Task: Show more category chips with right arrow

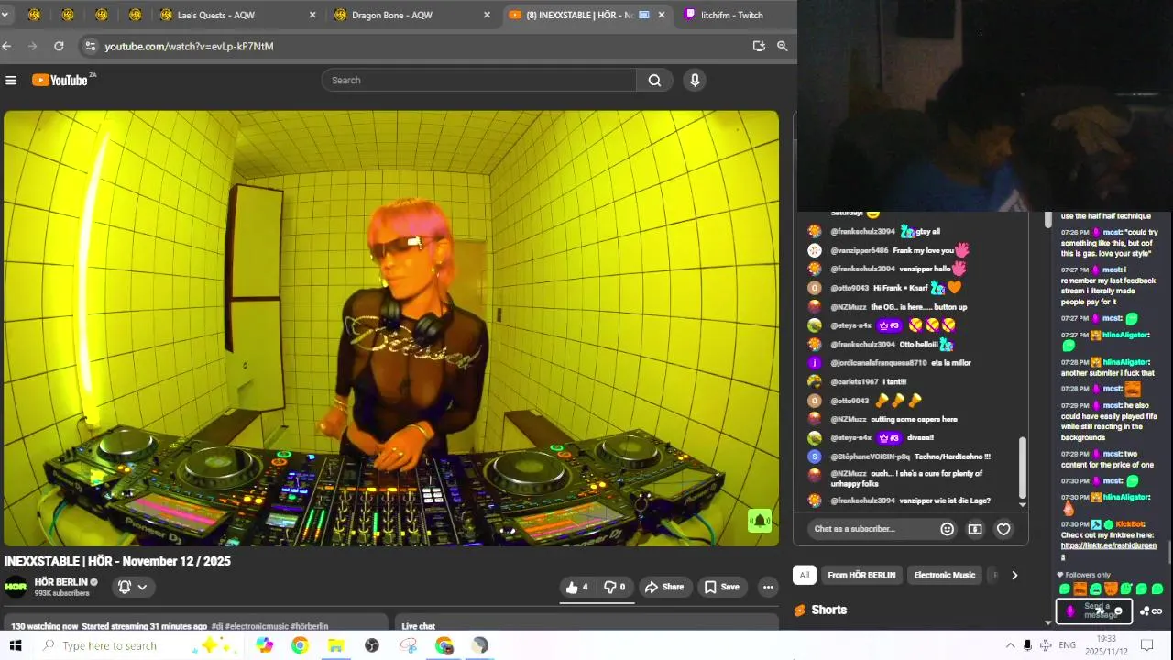Action: click(1014, 576)
